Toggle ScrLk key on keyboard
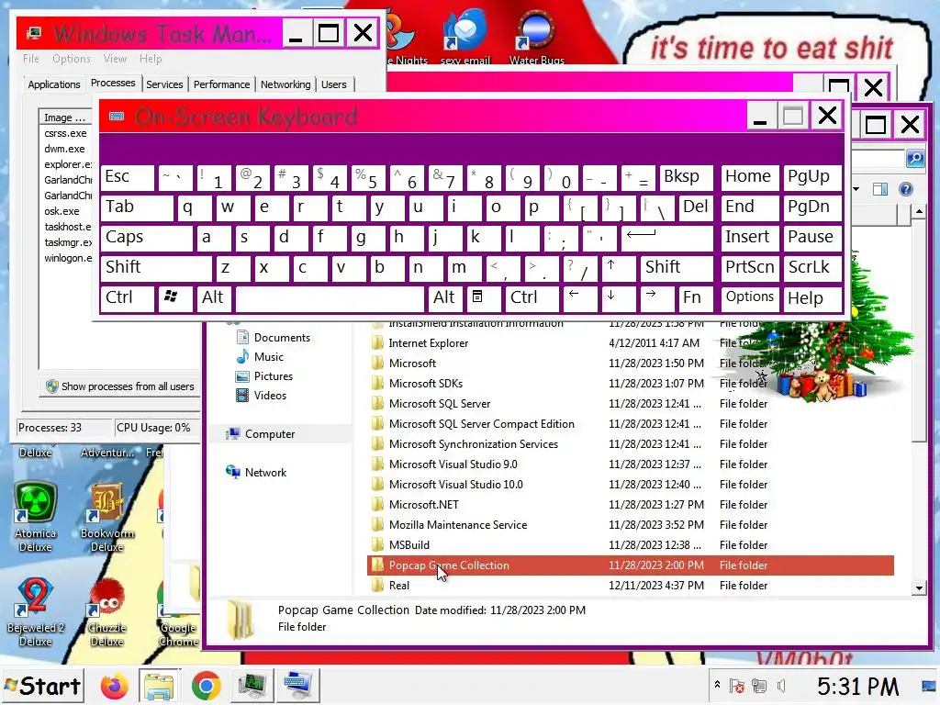The image size is (940, 705). click(812, 268)
